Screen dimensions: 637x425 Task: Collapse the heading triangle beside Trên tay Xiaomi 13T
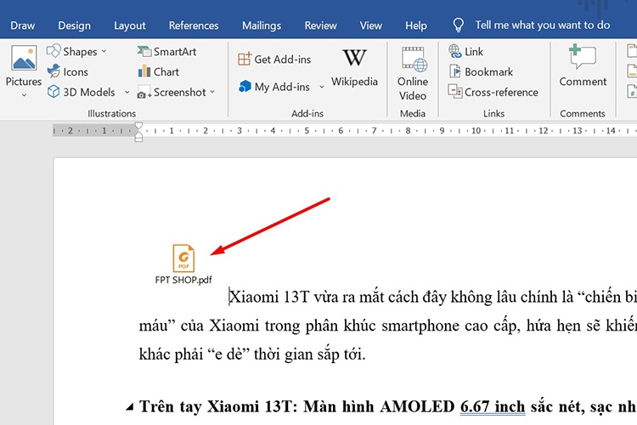coord(129,406)
